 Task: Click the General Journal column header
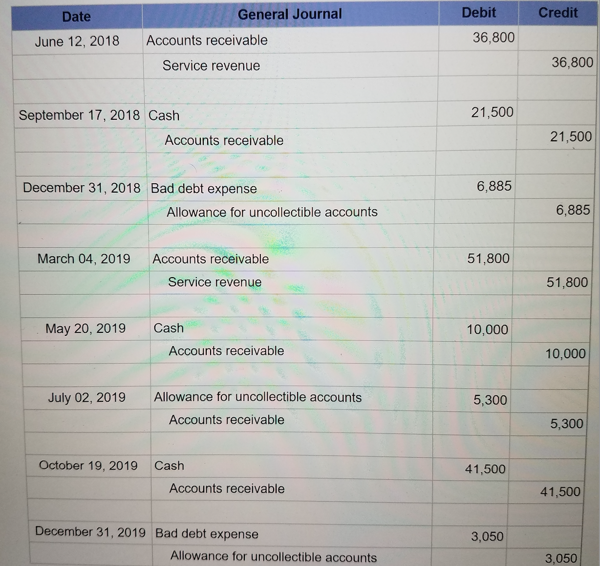290,14
